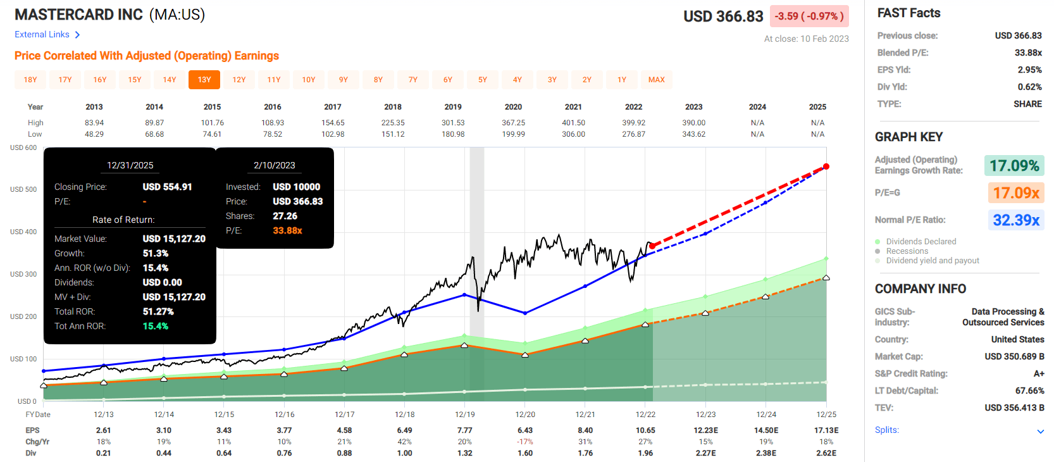The width and height of the screenshot is (1054, 462).
Task: Click the -17% Chg/Yr value
Action: (525, 442)
